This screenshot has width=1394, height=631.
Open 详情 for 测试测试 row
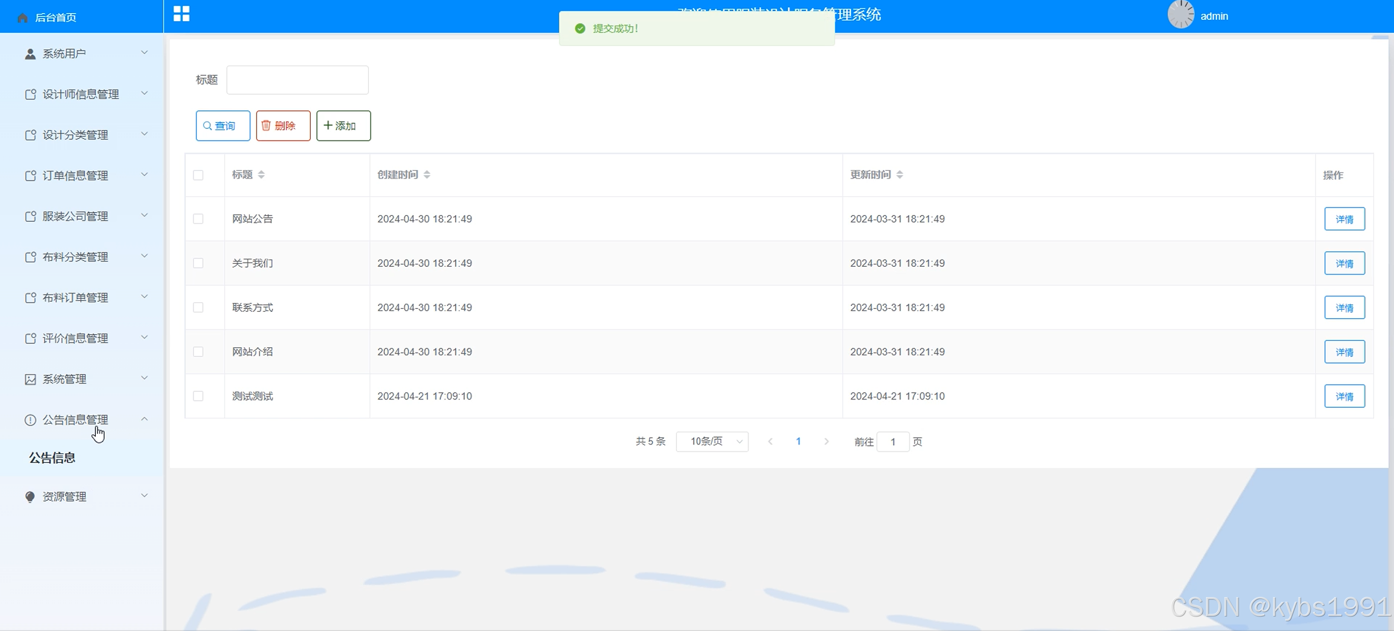click(x=1344, y=396)
